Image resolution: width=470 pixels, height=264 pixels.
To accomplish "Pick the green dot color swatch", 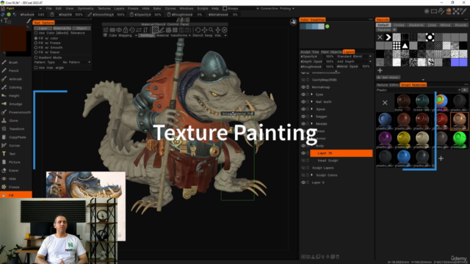I will [x=328, y=26].
